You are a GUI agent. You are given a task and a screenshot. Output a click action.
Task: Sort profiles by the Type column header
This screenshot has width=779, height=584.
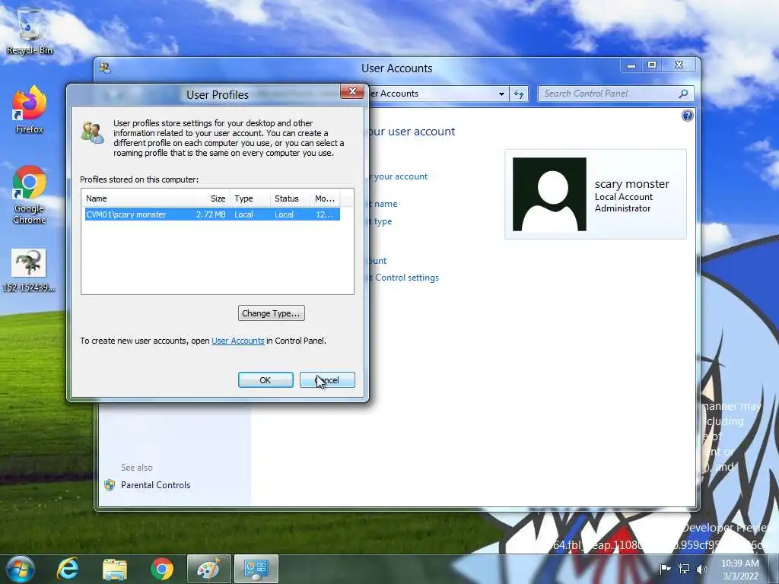pyautogui.click(x=250, y=198)
